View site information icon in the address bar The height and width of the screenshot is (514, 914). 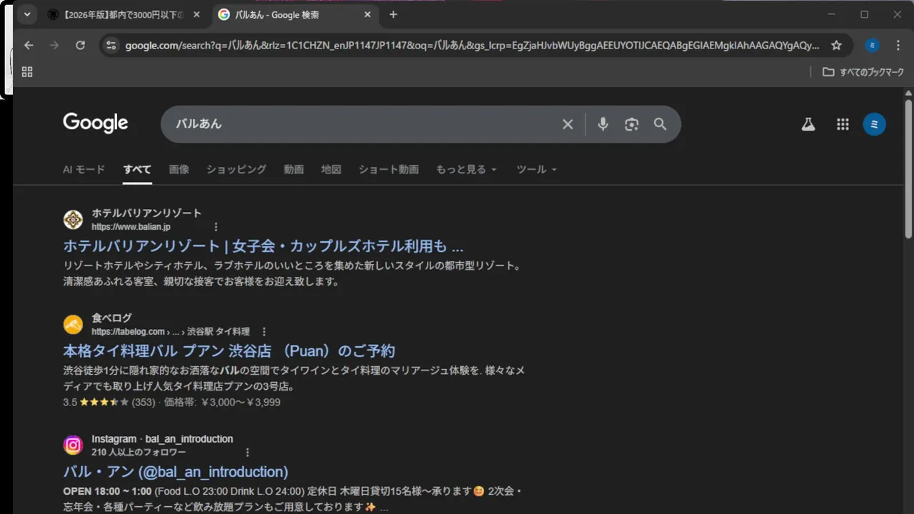tap(110, 45)
